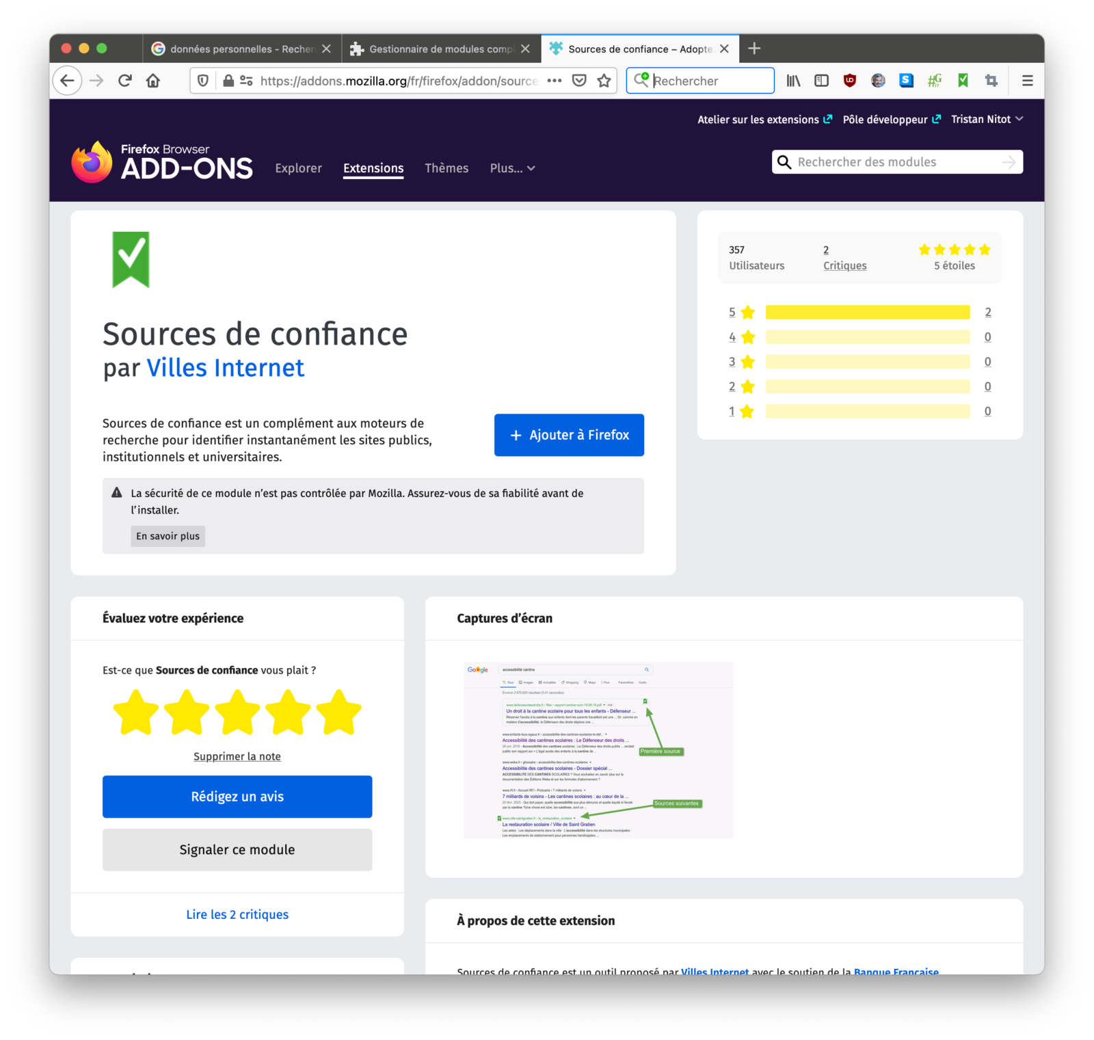
Task: Click Rédigez un avis button
Action: click(237, 797)
